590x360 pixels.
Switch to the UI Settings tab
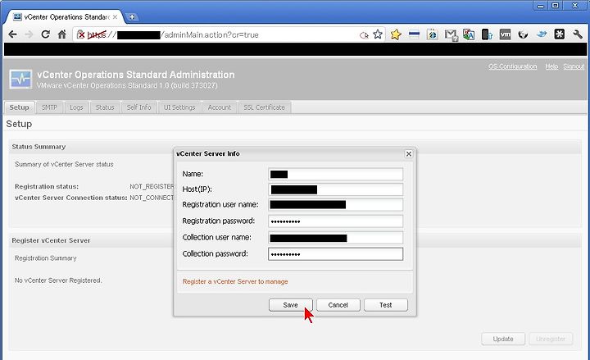pos(179,107)
